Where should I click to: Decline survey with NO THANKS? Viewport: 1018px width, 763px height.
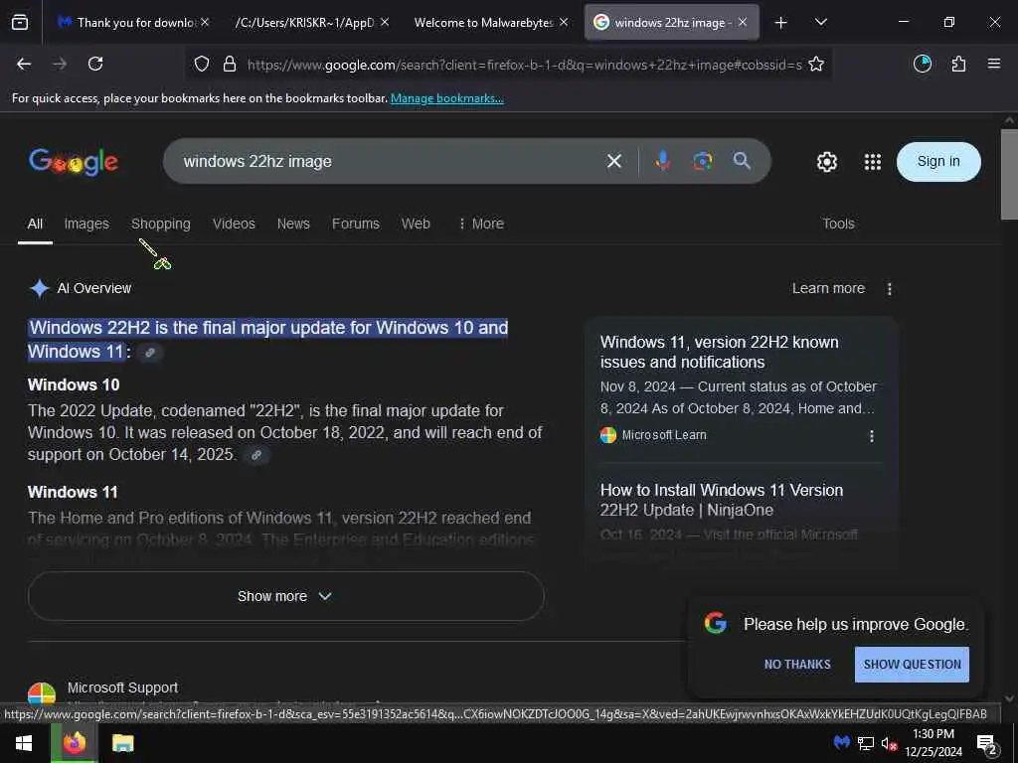tap(797, 665)
